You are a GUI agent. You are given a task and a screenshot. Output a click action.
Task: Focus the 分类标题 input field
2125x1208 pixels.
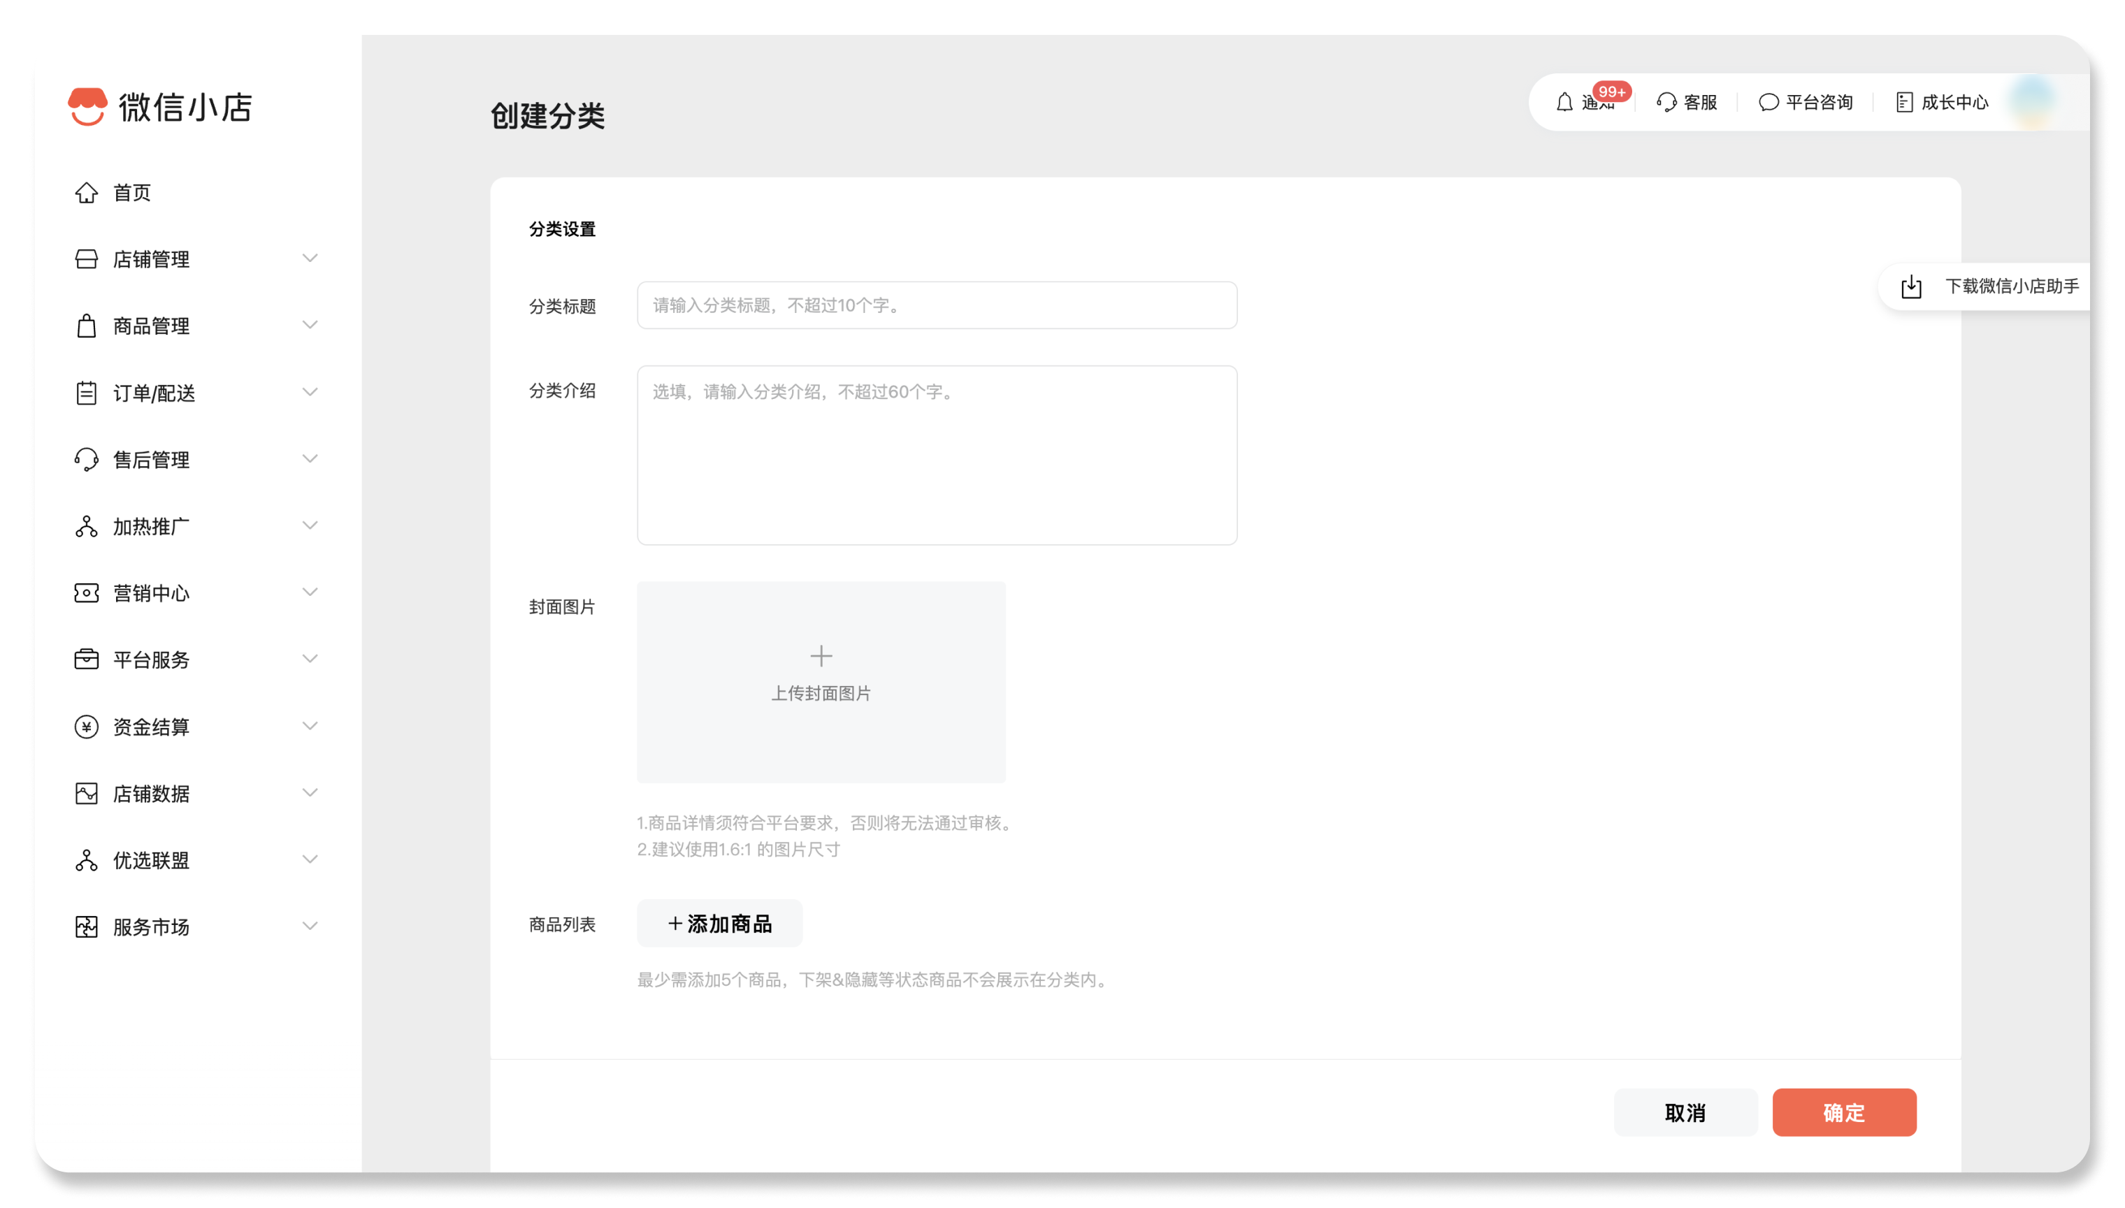pyautogui.click(x=937, y=305)
